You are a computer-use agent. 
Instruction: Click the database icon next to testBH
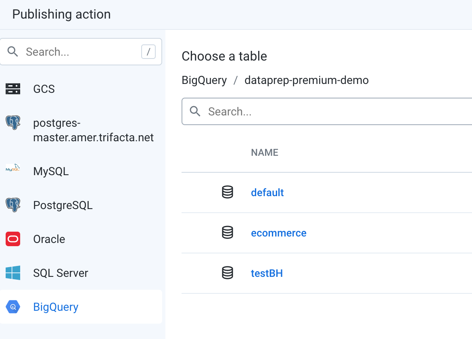[228, 273]
